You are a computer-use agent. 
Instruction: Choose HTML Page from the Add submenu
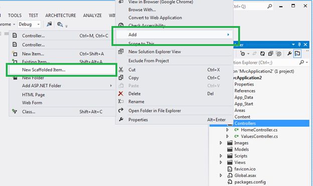pyautogui.click(x=62, y=94)
